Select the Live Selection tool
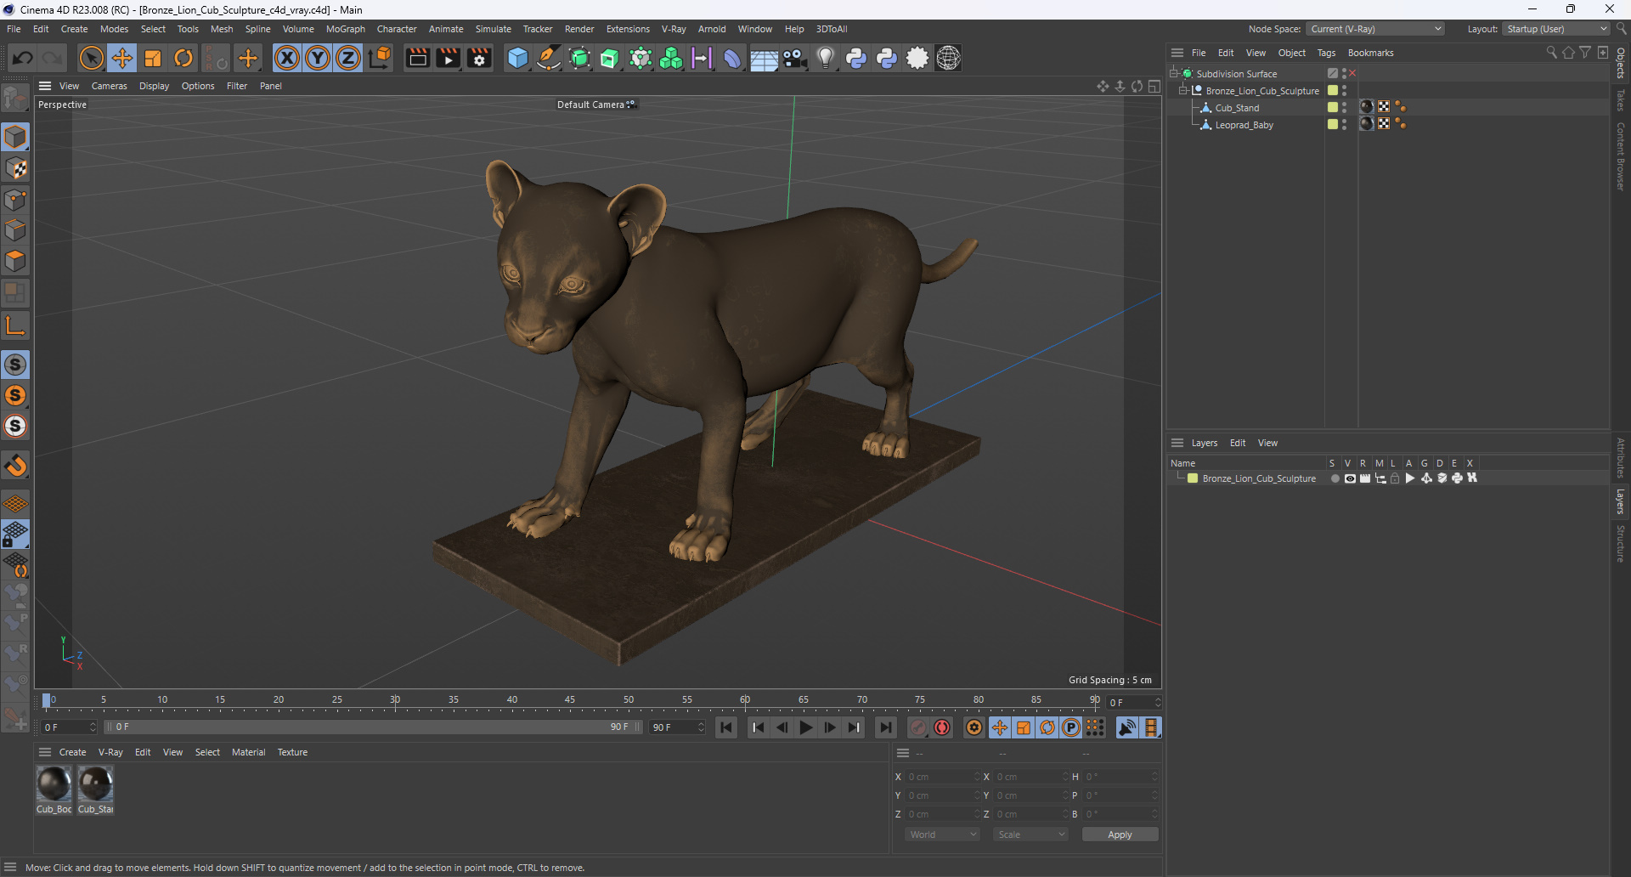The image size is (1631, 877). coord(91,58)
